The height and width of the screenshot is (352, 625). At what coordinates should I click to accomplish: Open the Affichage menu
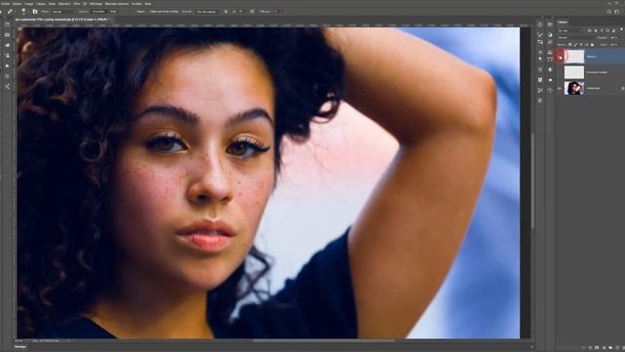click(x=96, y=4)
